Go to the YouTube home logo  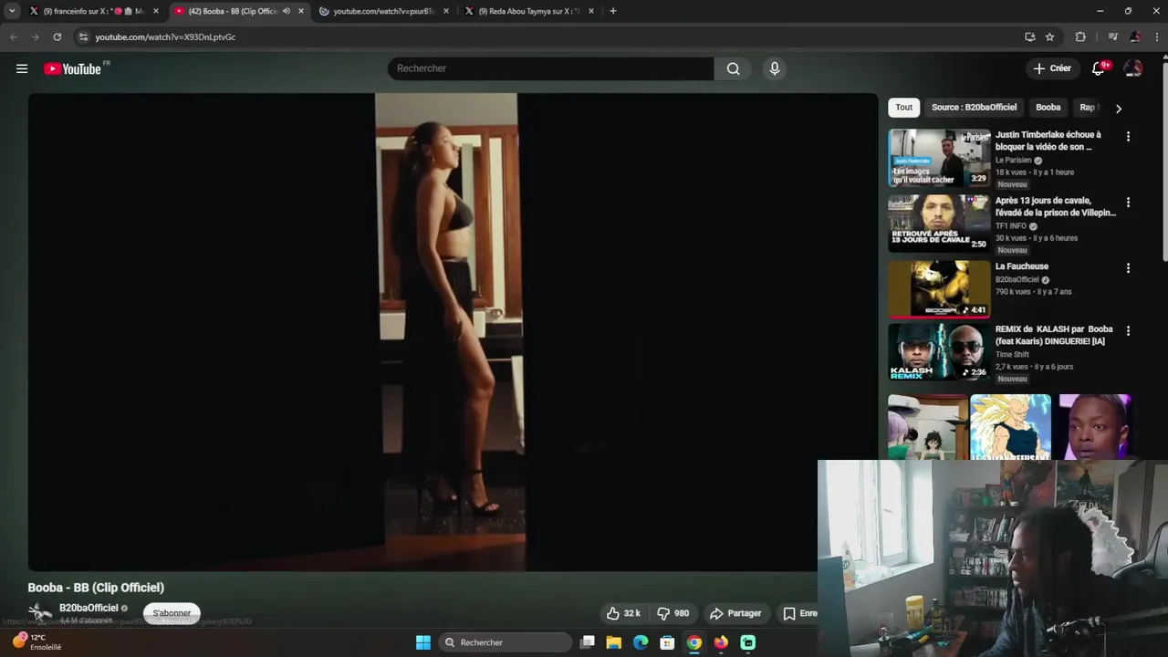(x=72, y=68)
